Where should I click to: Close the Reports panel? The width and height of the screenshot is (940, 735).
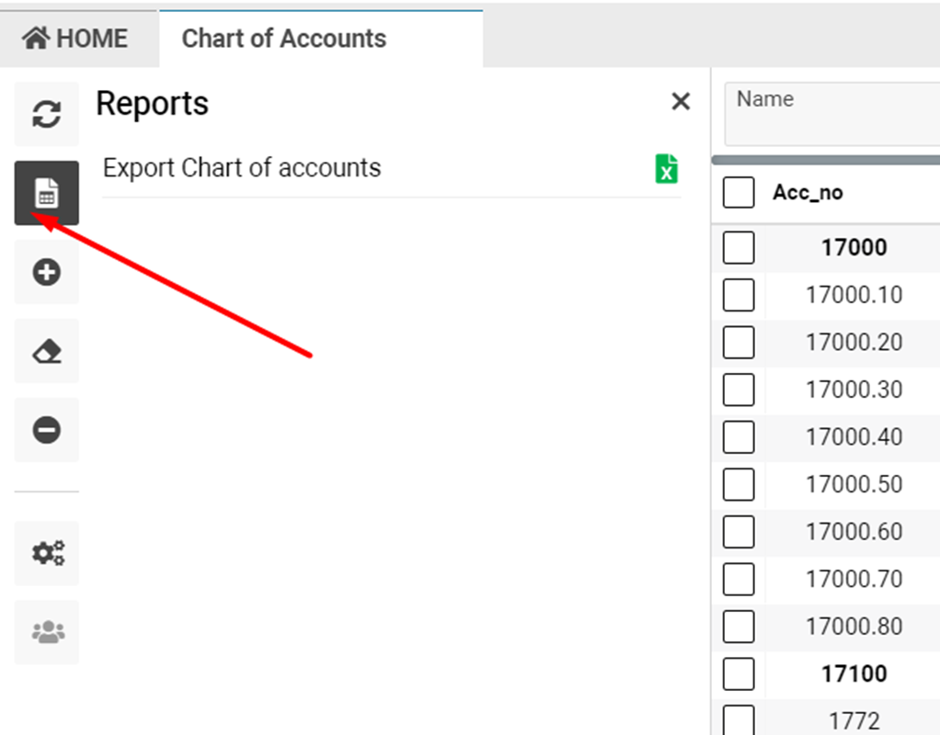pyautogui.click(x=680, y=102)
